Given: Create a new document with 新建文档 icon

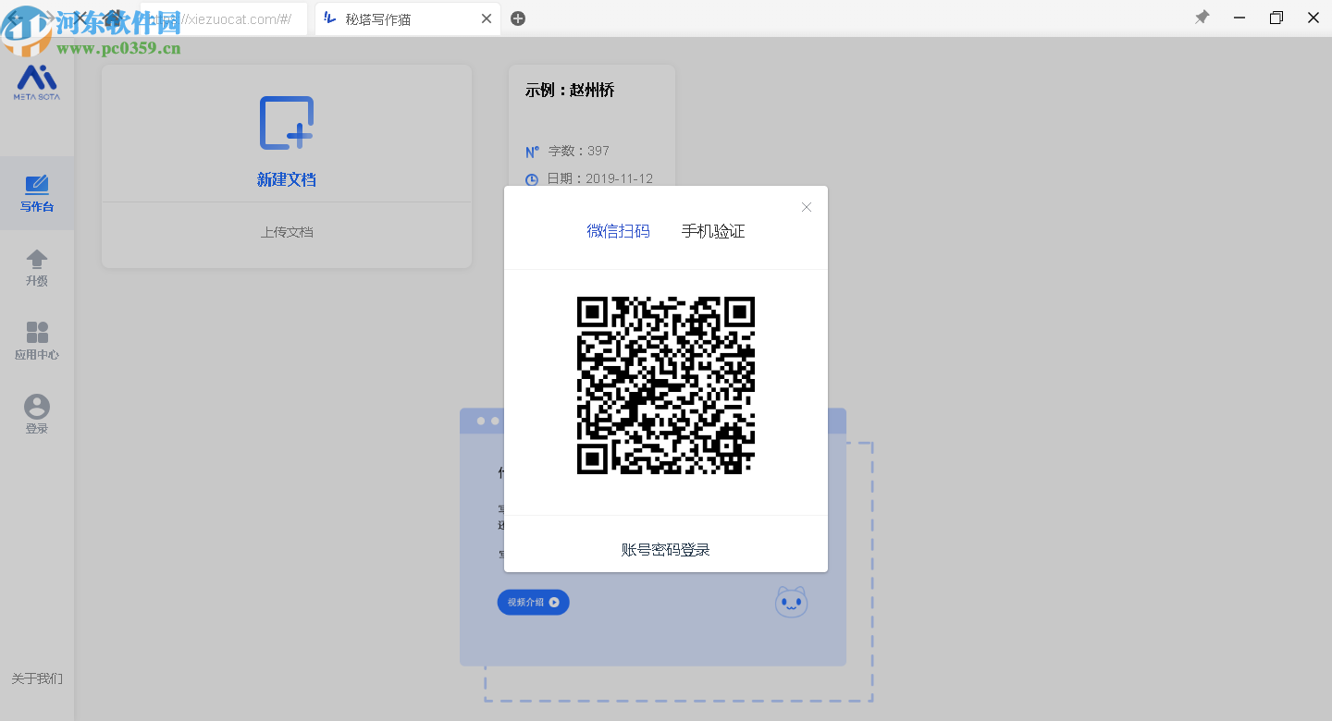Looking at the screenshot, I should tap(287, 123).
